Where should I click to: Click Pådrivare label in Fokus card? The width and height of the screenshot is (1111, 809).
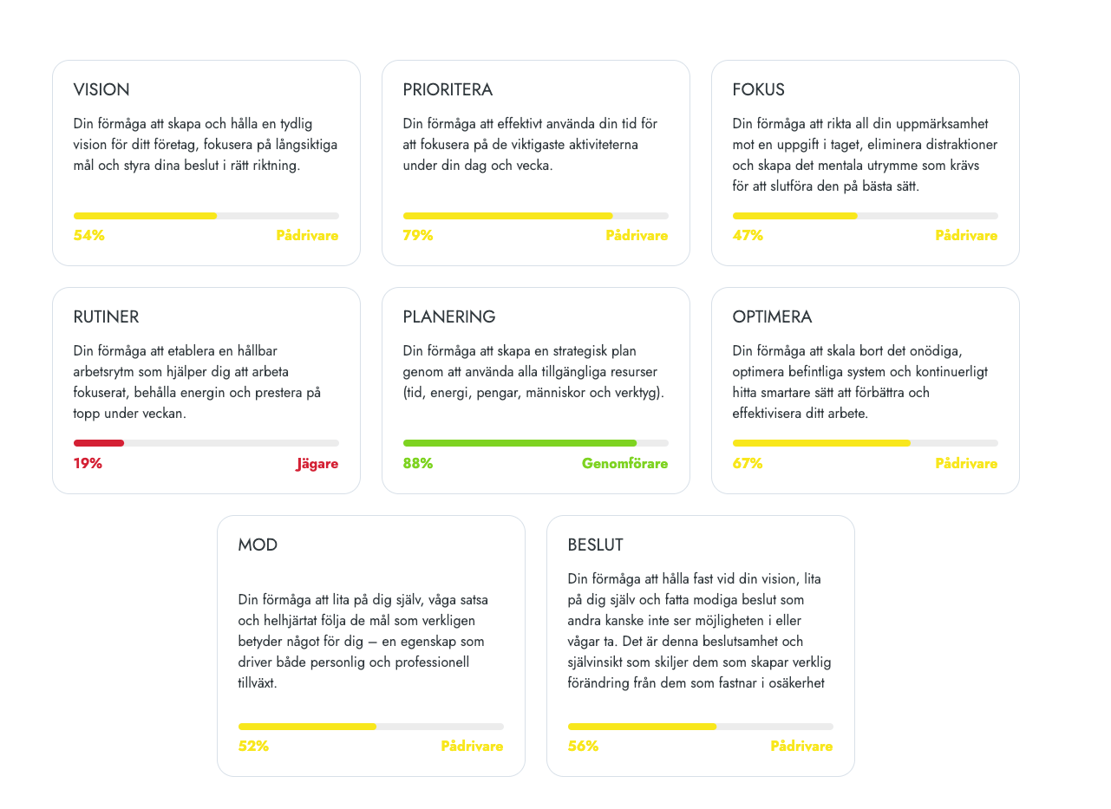pyautogui.click(x=966, y=236)
